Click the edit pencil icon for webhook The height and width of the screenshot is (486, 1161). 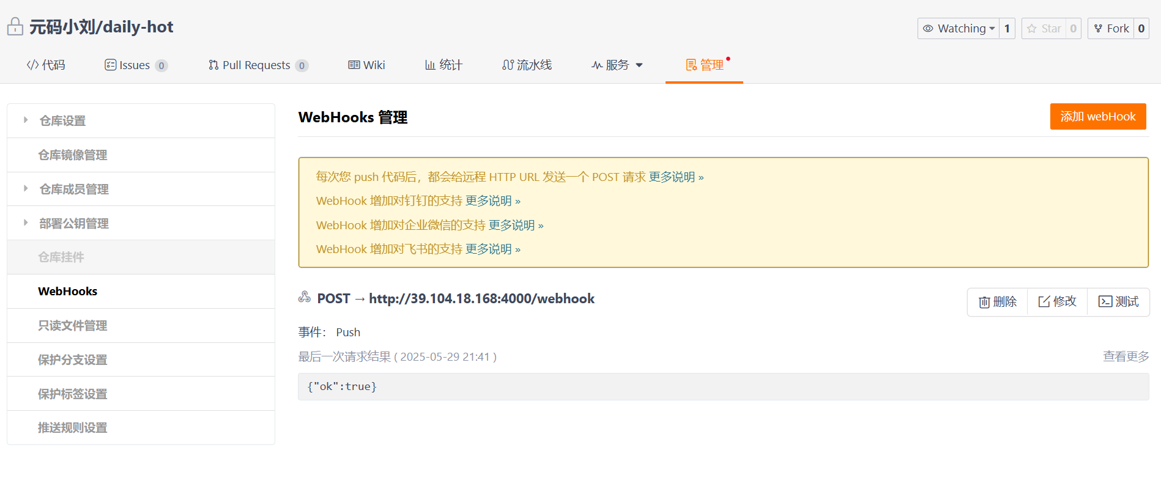tap(1044, 302)
